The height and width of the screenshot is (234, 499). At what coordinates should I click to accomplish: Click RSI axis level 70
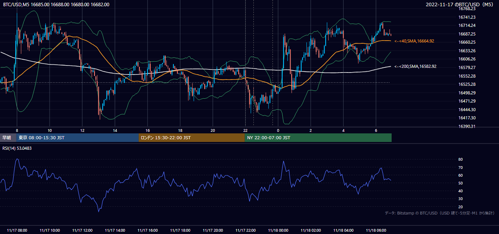coord(460,167)
